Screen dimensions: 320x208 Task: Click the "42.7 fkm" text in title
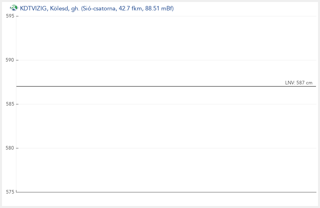click(x=130, y=8)
